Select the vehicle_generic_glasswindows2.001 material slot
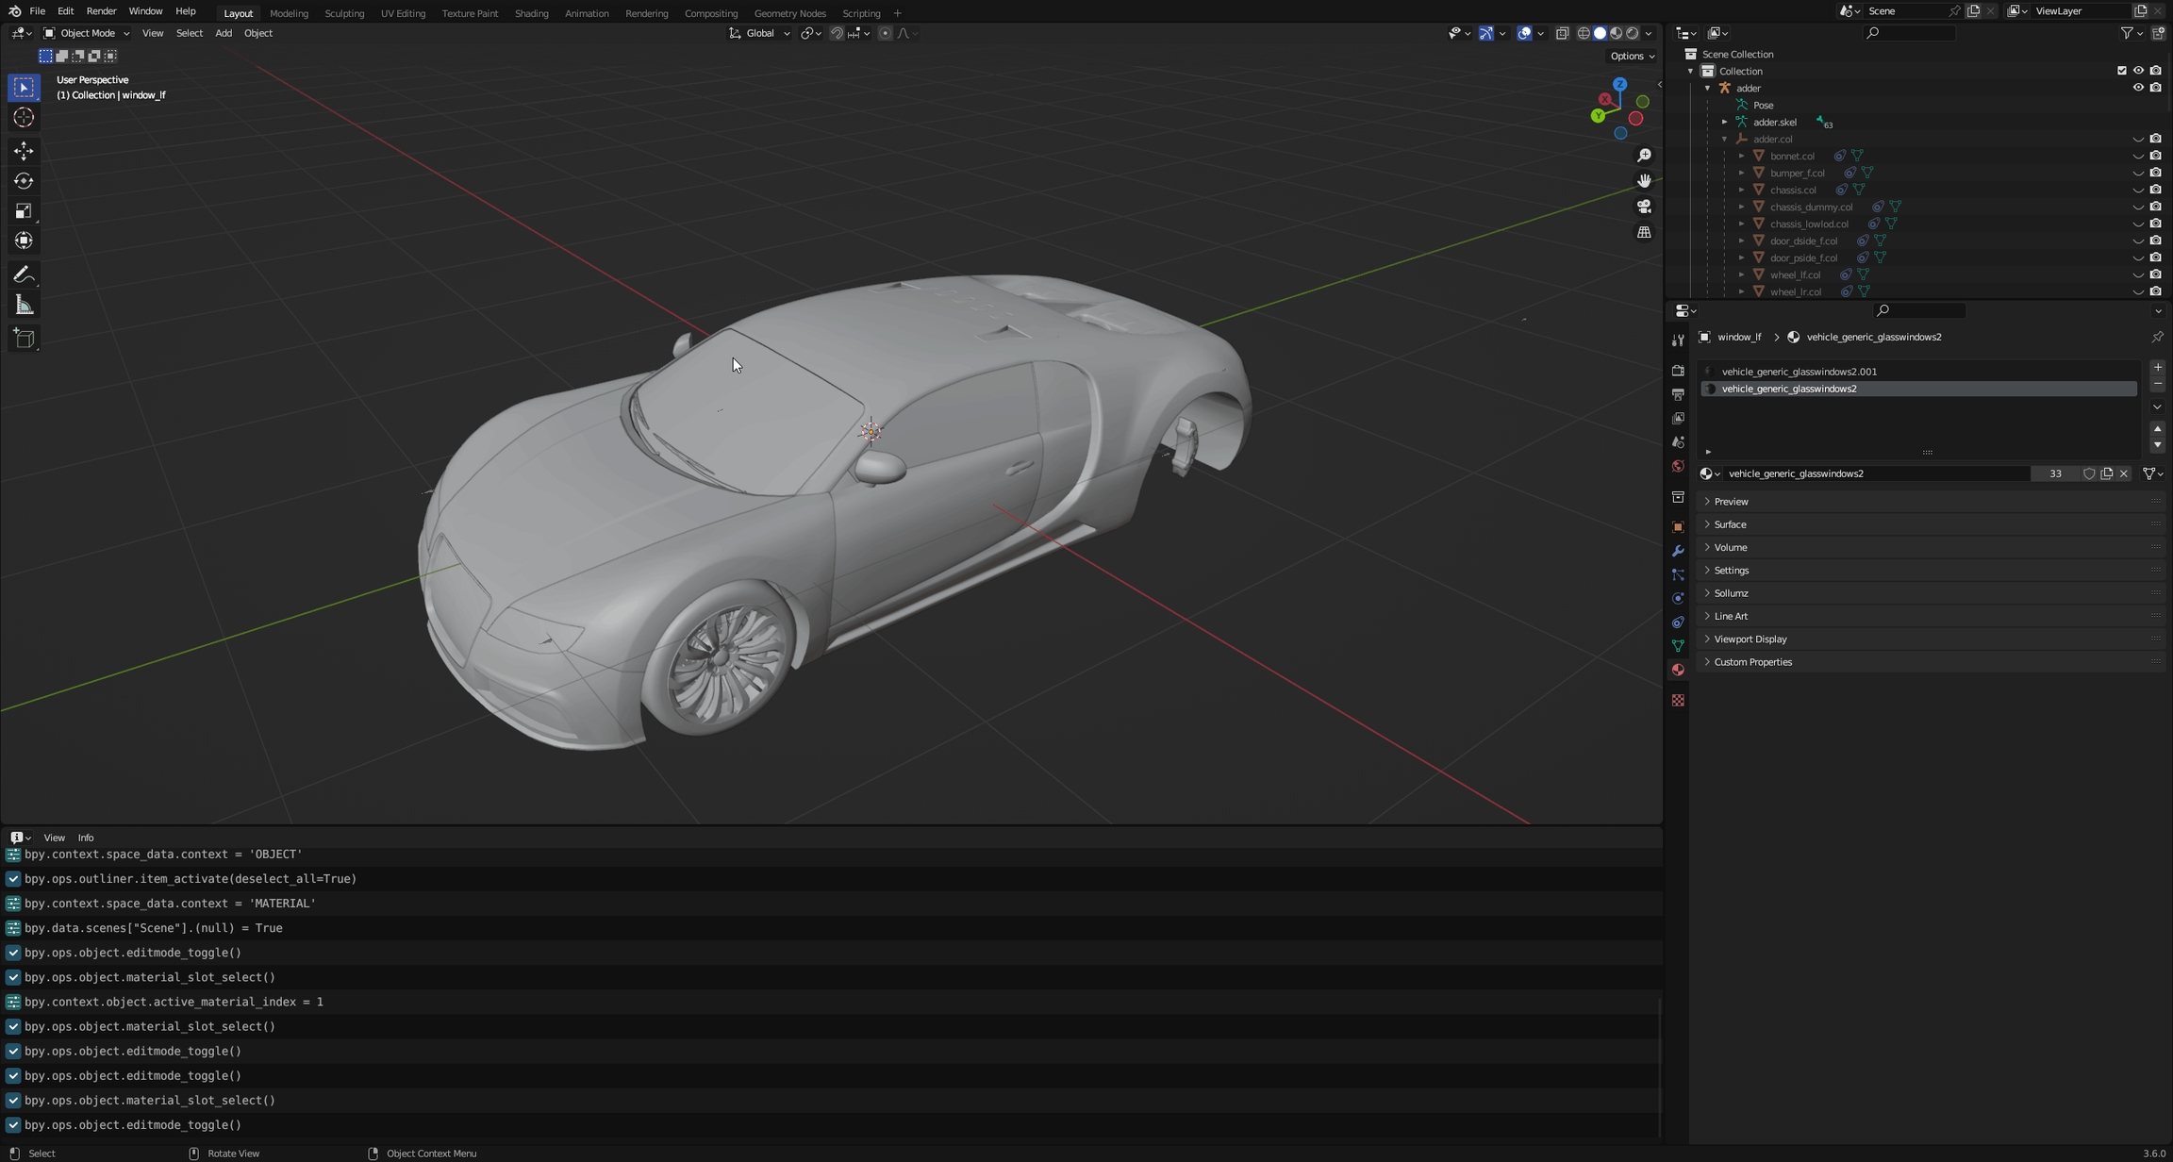The image size is (2173, 1162). coord(1799,372)
